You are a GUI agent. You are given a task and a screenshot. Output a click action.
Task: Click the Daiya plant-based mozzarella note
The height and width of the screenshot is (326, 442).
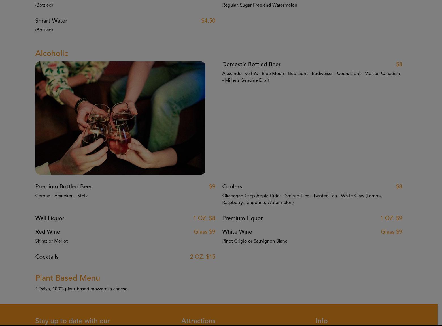(81, 289)
